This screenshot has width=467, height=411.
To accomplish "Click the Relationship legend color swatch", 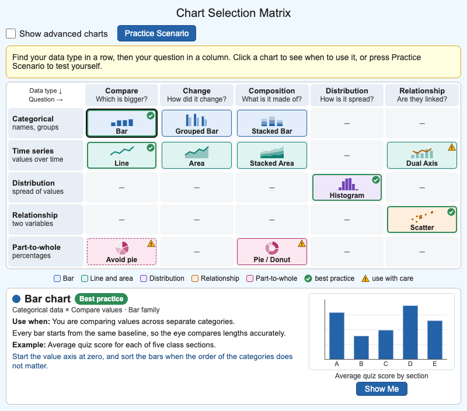I will click(x=195, y=278).
